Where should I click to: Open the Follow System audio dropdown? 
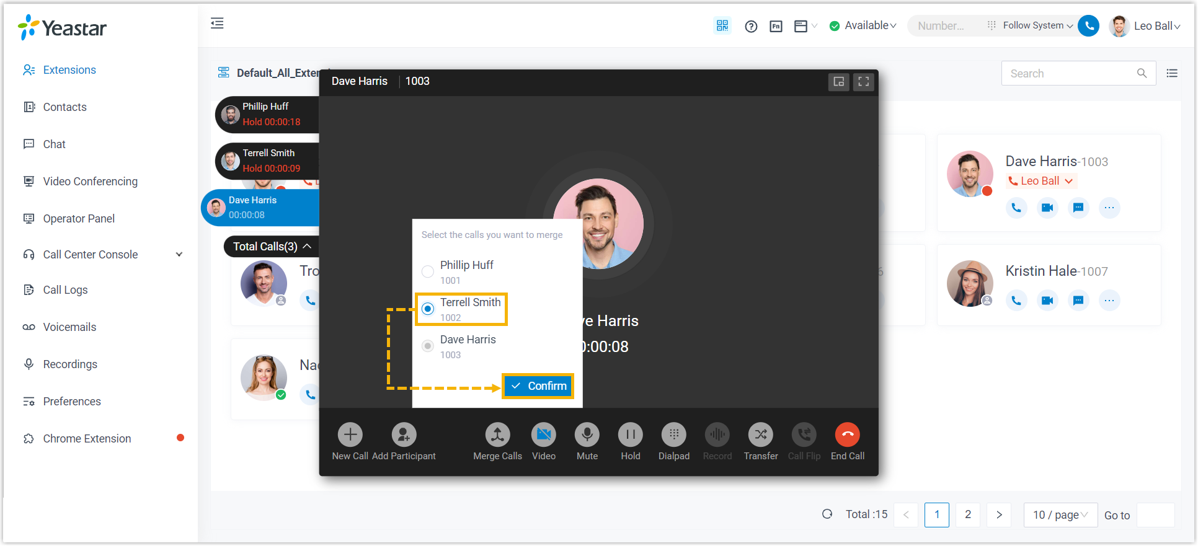1037,25
